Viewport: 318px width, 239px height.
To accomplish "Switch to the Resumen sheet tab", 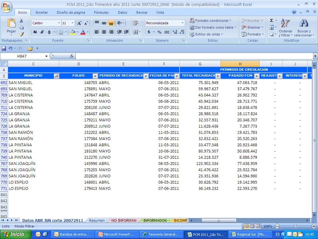I will click(97, 220).
